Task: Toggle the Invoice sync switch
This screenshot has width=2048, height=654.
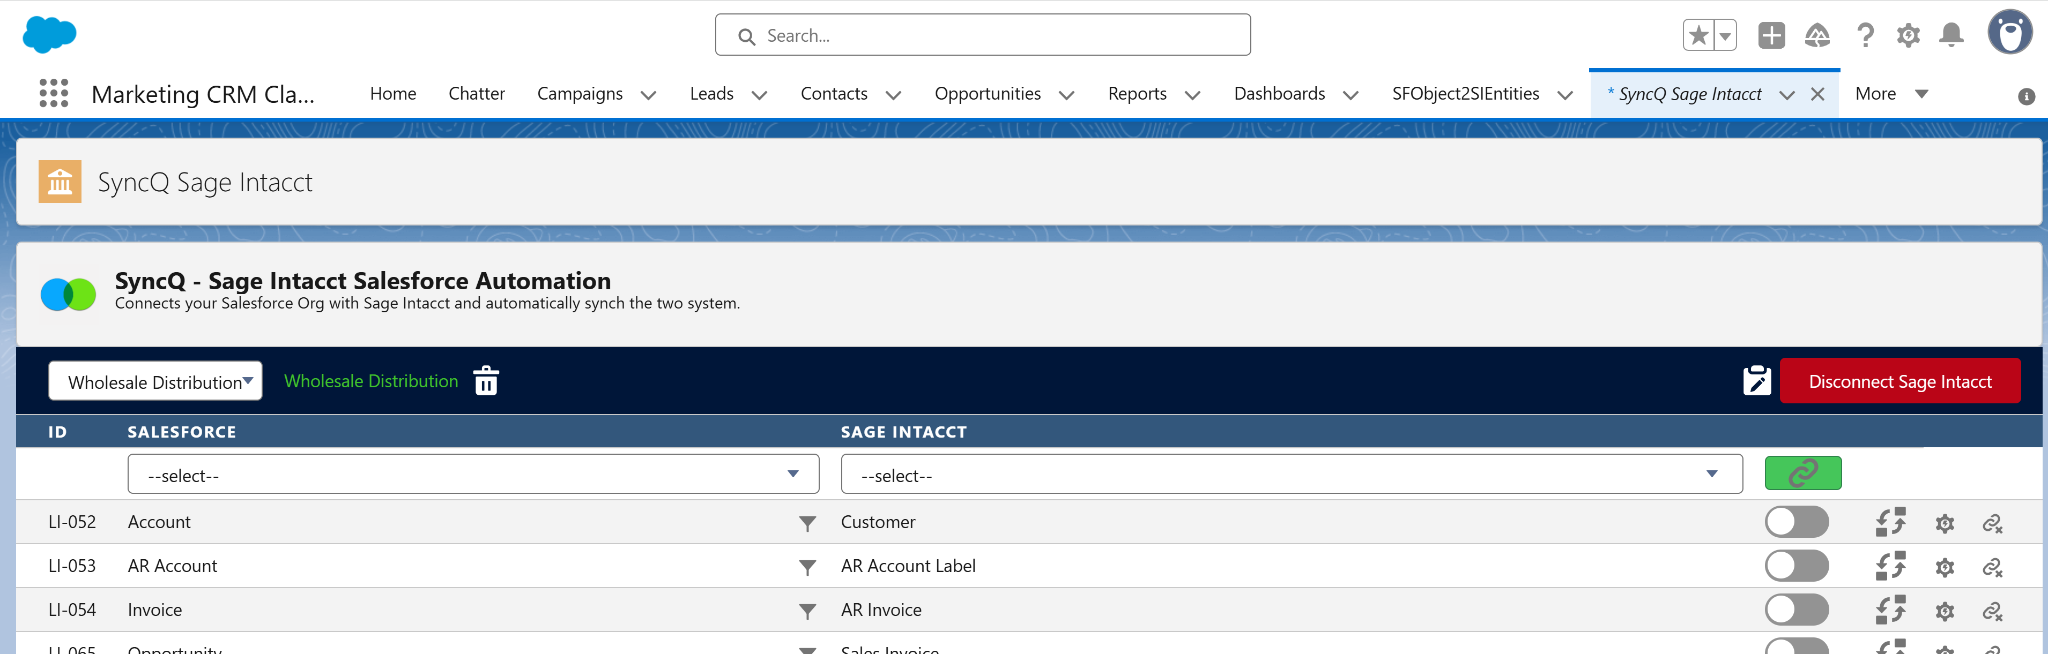Action: [x=1797, y=610]
